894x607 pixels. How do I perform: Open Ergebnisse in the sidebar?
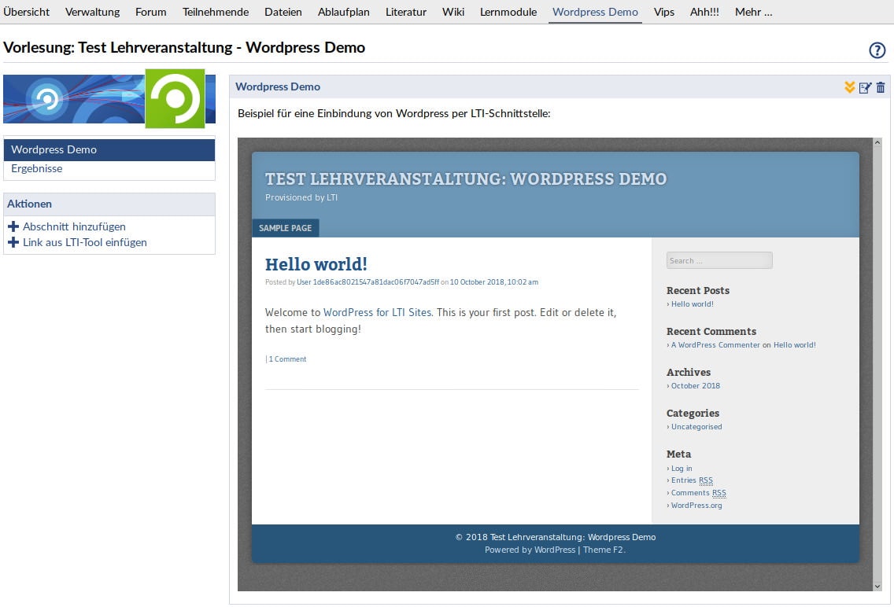[37, 168]
